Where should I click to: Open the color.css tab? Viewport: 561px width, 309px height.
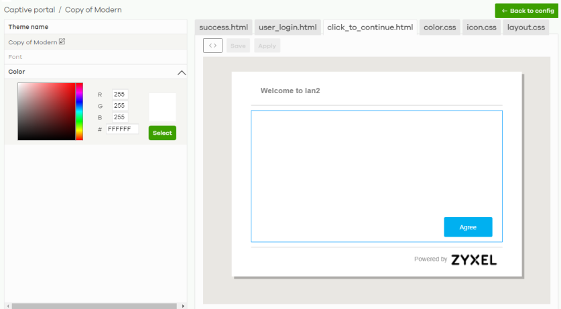pos(440,27)
